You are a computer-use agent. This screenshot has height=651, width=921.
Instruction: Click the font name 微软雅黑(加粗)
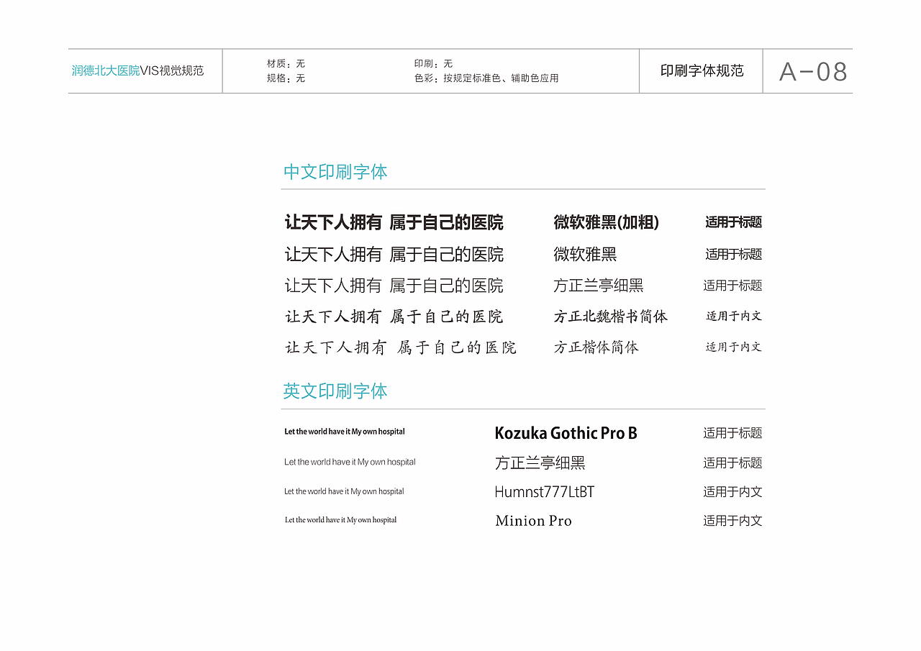pos(606,222)
